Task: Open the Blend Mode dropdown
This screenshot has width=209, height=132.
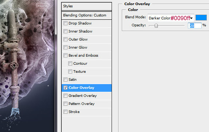Action: pos(171,18)
